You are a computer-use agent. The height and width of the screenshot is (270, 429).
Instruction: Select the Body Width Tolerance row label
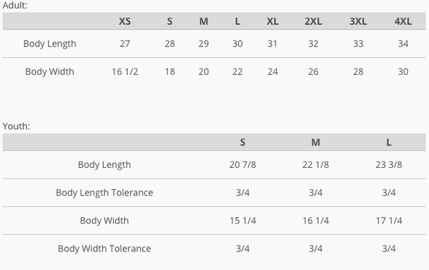point(104,249)
